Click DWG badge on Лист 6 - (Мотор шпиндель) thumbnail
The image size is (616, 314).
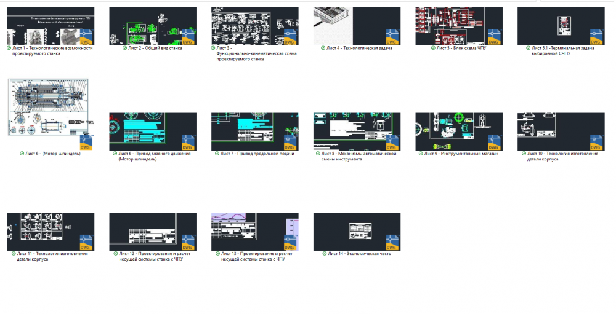[86, 143]
